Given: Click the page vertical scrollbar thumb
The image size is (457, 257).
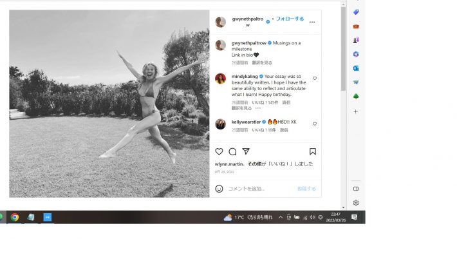Looking at the screenshot, I should point(343,48).
